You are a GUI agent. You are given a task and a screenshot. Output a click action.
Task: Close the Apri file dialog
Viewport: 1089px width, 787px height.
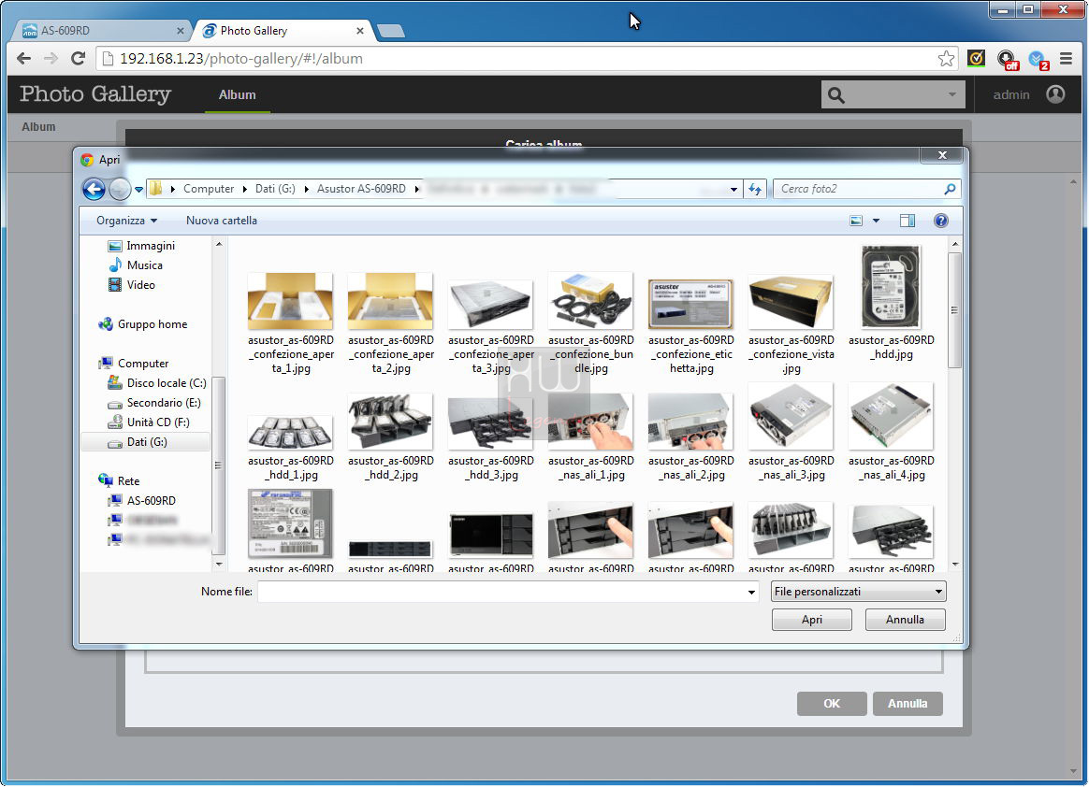click(x=942, y=155)
